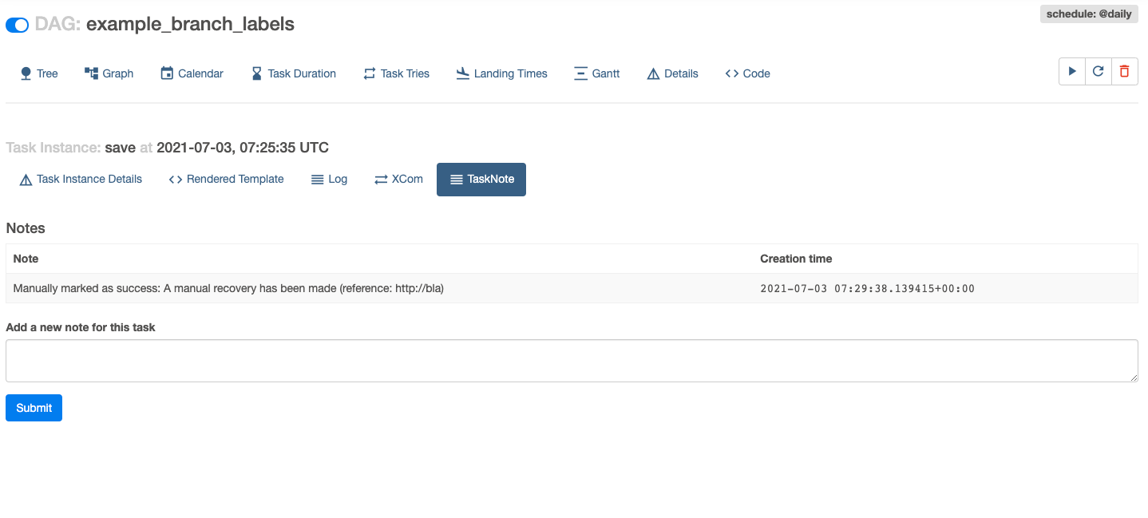The width and height of the screenshot is (1148, 518).
Task: Click the Trigger DAG play icon
Action: 1072,71
